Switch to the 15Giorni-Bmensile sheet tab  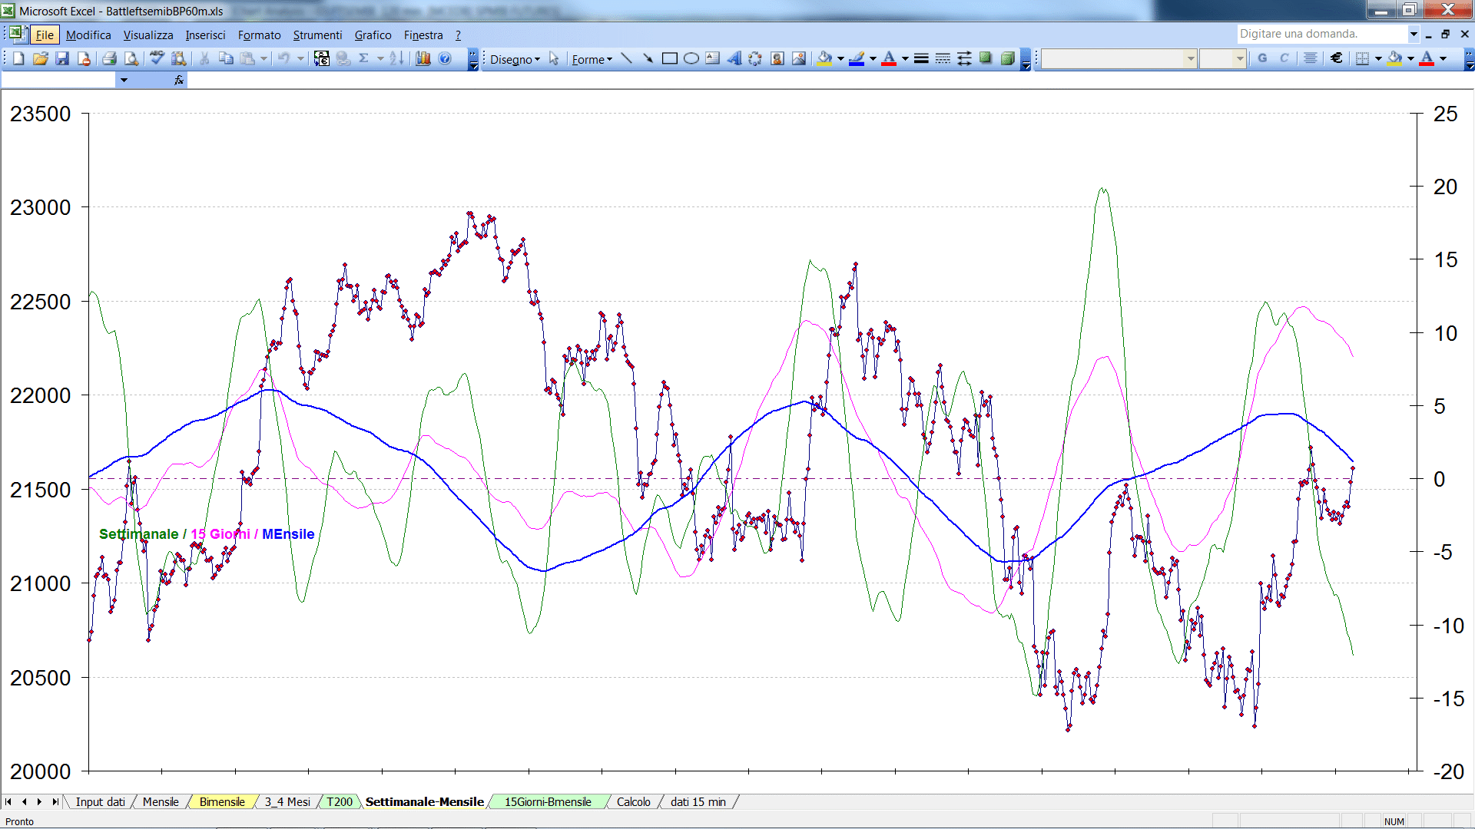(x=548, y=801)
